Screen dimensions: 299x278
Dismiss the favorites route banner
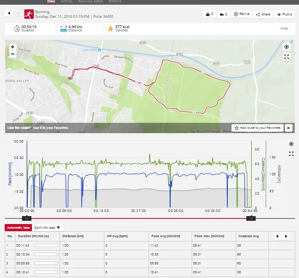point(288,128)
